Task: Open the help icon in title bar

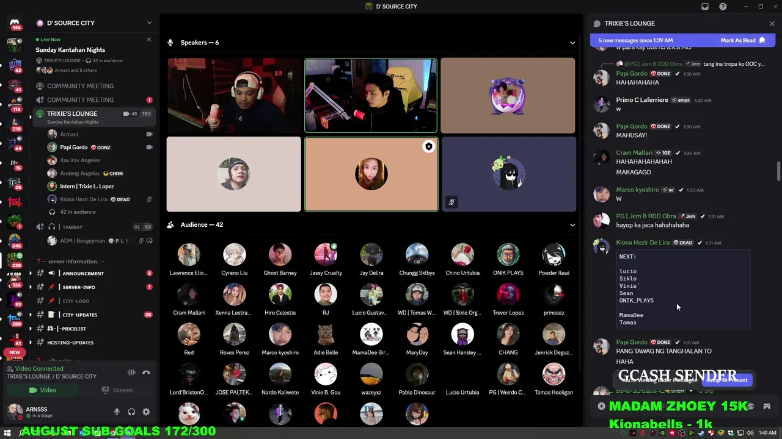Action: click(x=723, y=7)
